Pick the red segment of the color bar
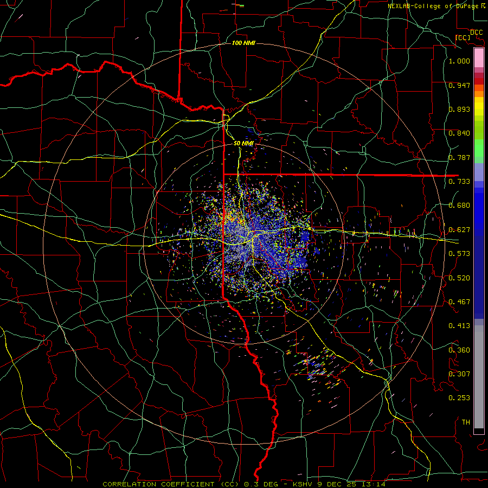Viewport: 488px width, 488px height. click(x=479, y=81)
